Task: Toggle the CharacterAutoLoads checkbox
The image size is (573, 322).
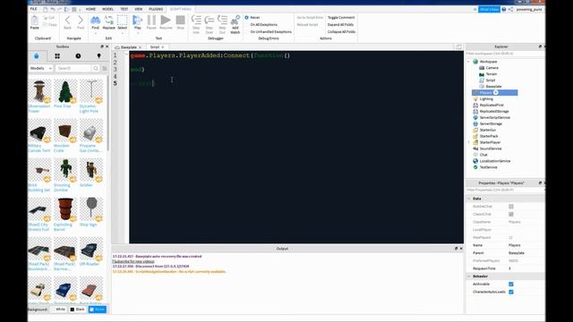Action: (x=511, y=292)
